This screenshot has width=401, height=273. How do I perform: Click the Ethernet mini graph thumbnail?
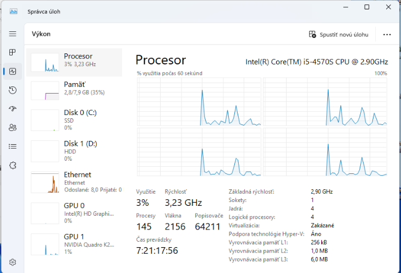[45, 182]
